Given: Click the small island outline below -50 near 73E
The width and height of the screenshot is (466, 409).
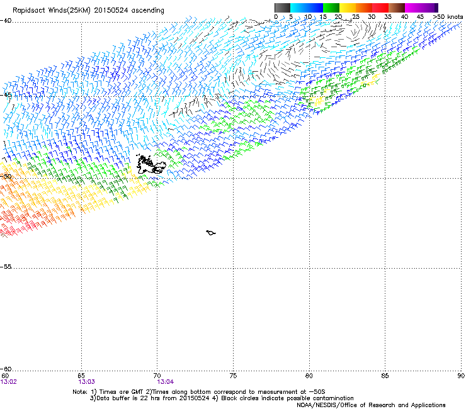Looking at the screenshot, I should 211,233.
